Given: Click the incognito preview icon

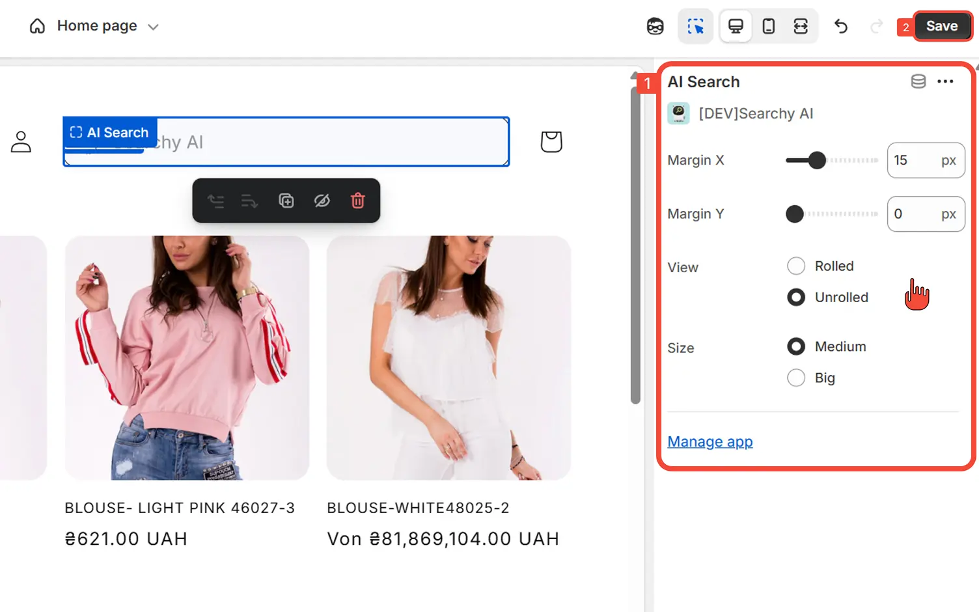Looking at the screenshot, I should tap(655, 25).
